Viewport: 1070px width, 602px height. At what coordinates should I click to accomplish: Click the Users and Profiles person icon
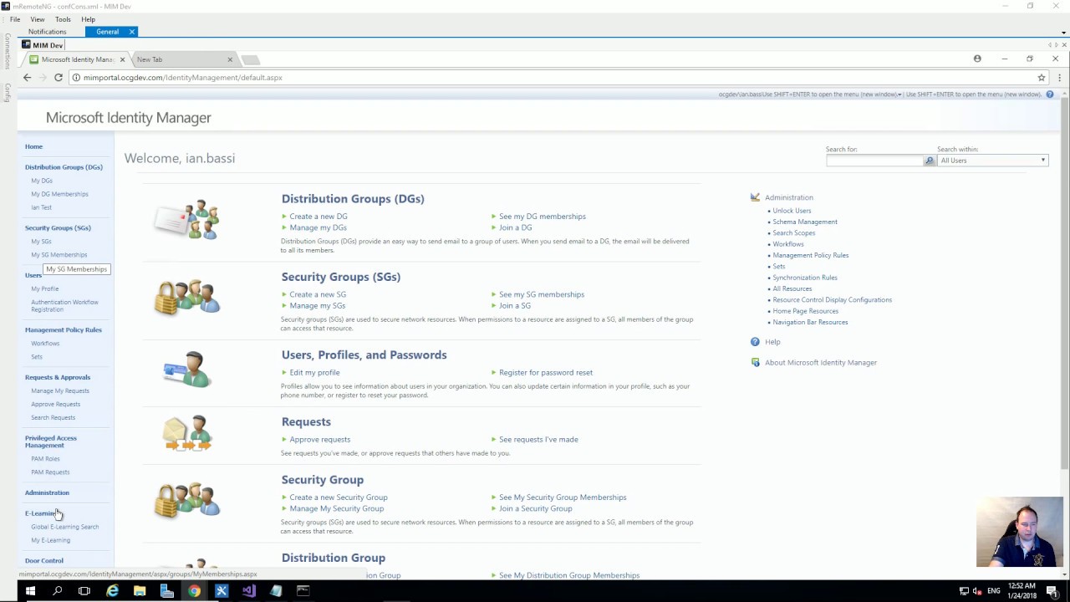(x=187, y=370)
